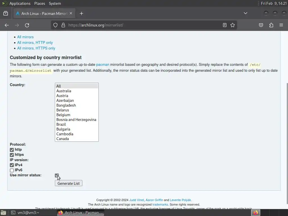View site security padlock info
Screen dimensions: 288x216
point(63,25)
